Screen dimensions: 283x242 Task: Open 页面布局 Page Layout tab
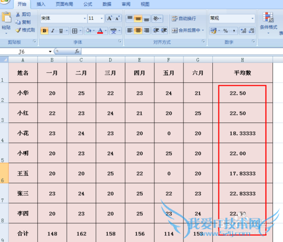(x=64, y=4)
